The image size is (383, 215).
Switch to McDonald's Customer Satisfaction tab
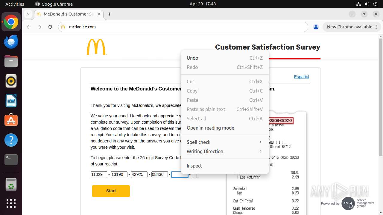[69, 14]
